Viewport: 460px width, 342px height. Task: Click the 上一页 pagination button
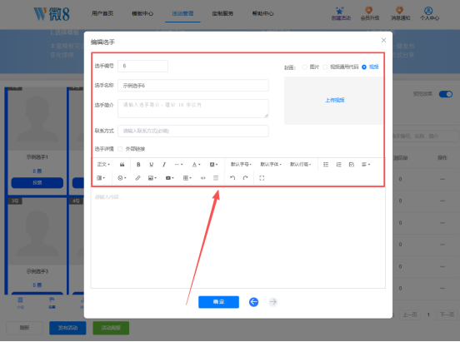pyautogui.click(x=410, y=315)
